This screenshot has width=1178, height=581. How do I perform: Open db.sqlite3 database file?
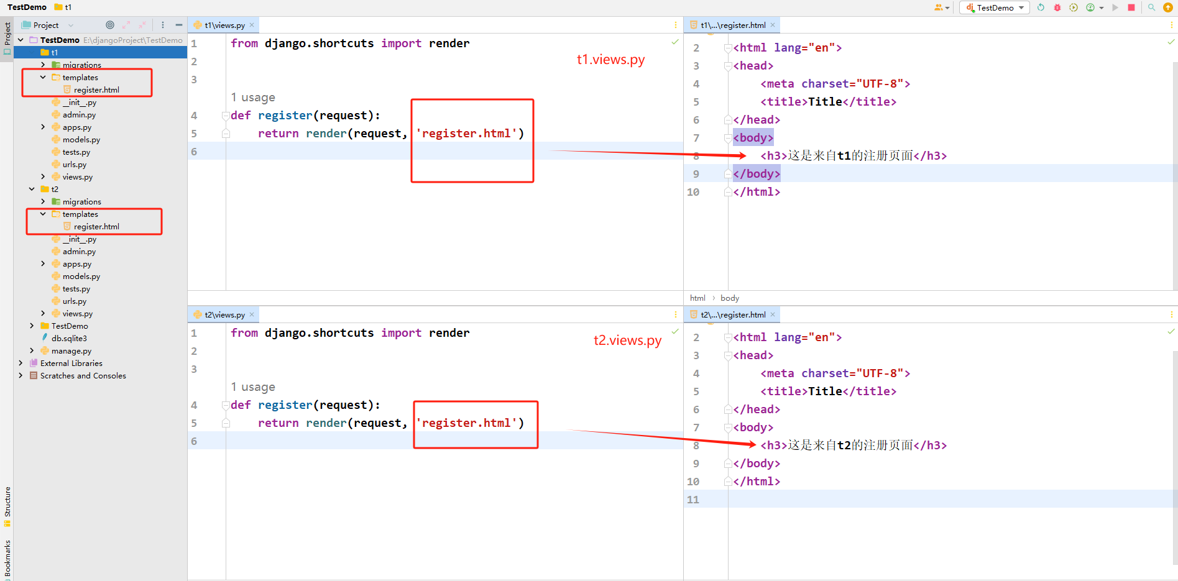pos(68,338)
